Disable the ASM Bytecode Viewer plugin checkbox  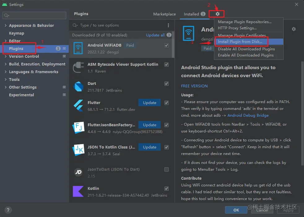pyautogui.click(x=167, y=64)
